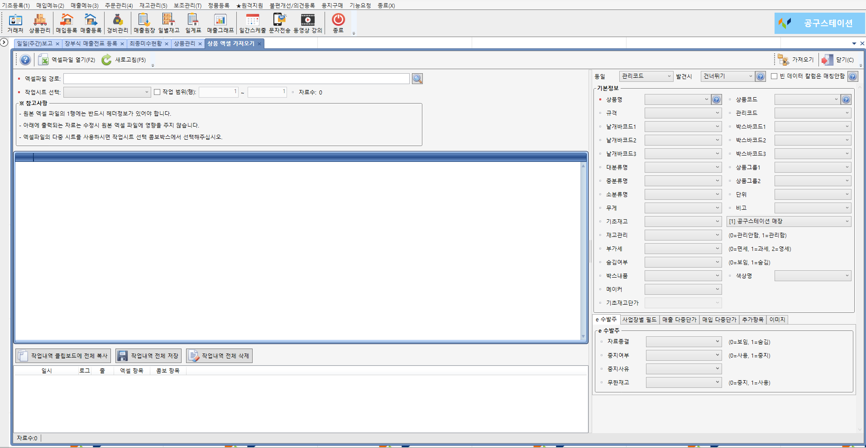Click the 새로고침(F5) refresh icon
The width and height of the screenshot is (866, 448).
pyautogui.click(x=107, y=60)
